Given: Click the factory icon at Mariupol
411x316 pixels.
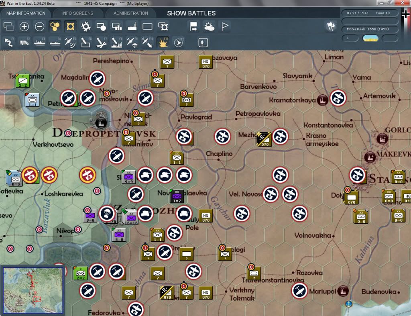Looking at the screenshot, I should coord(343,291).
